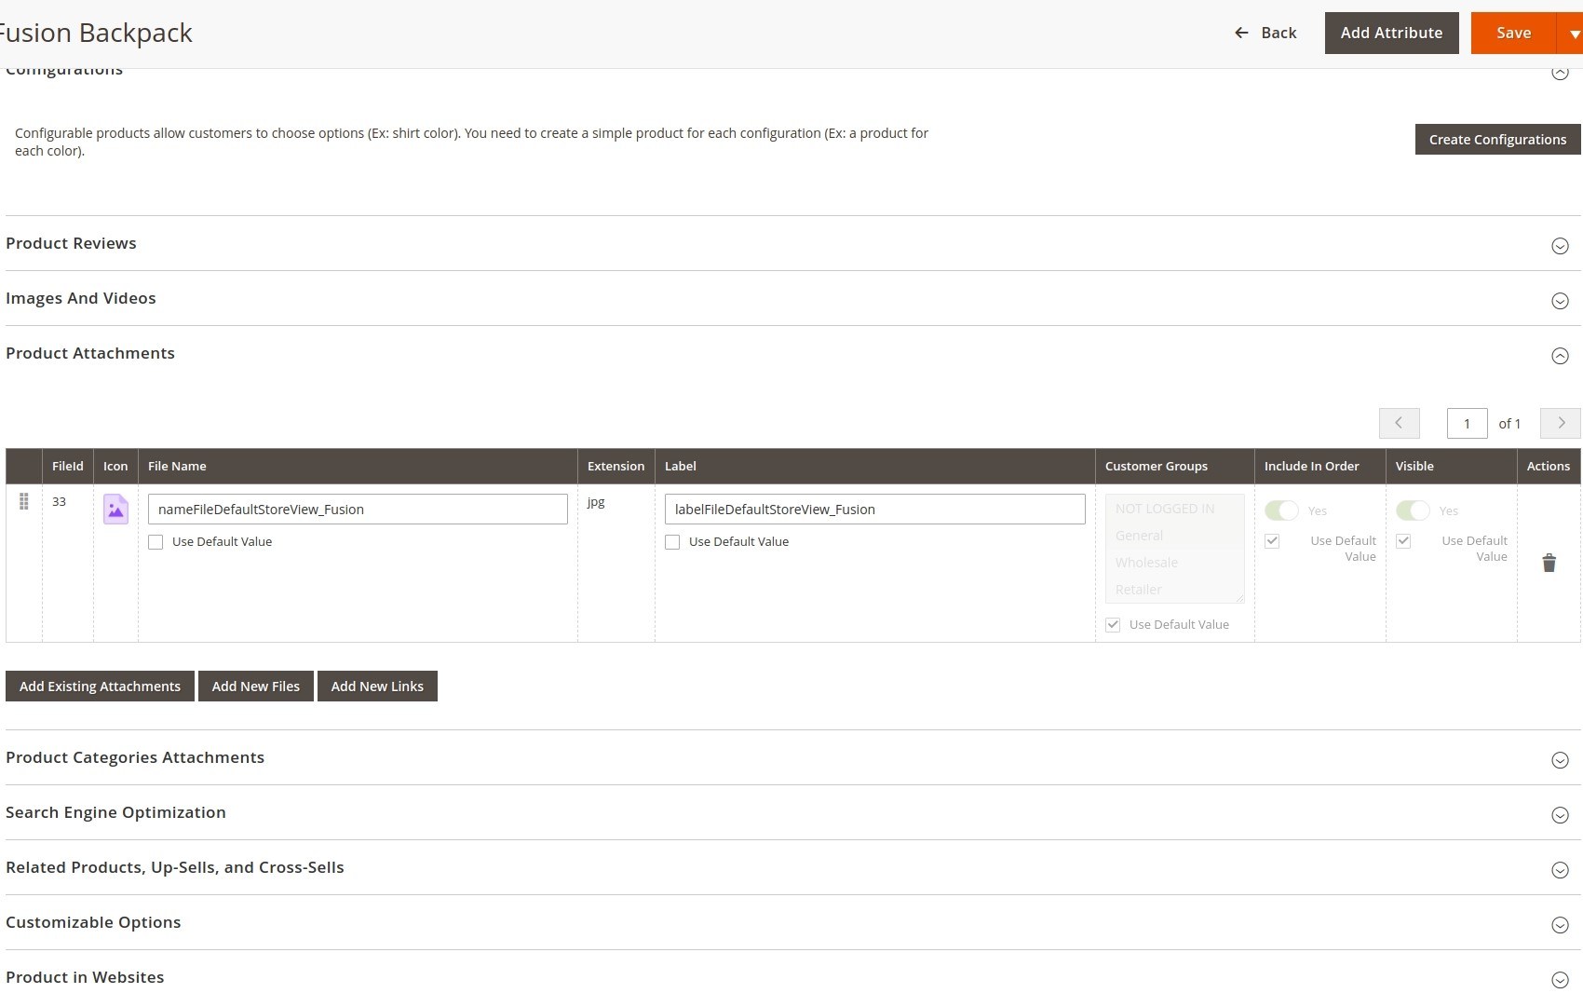The image size is (1583, 993).
Task: Collapse the Product Attachments section
Action: tap(1560, 356)
